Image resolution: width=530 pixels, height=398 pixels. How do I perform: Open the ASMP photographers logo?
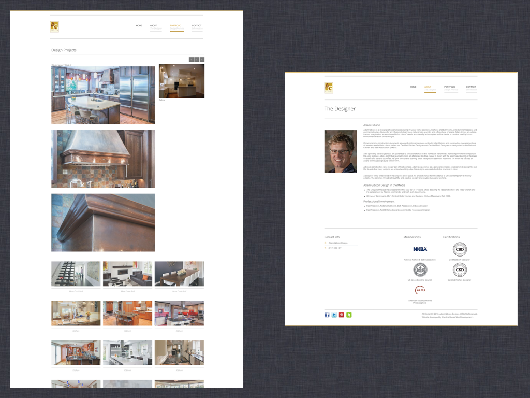pyautogui.click(x=420, y=290)
